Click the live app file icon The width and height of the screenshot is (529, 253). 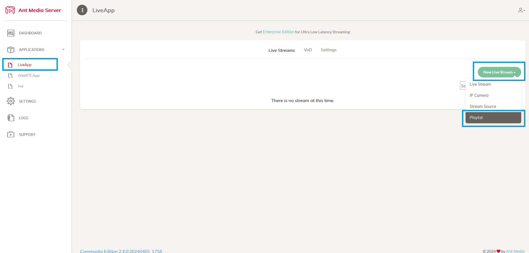[10, 86]
